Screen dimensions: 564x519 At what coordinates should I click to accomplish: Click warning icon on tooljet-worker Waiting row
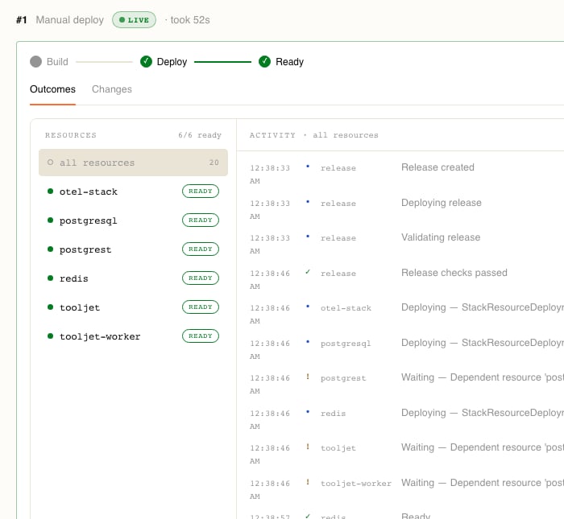click(x=308, y=482)
